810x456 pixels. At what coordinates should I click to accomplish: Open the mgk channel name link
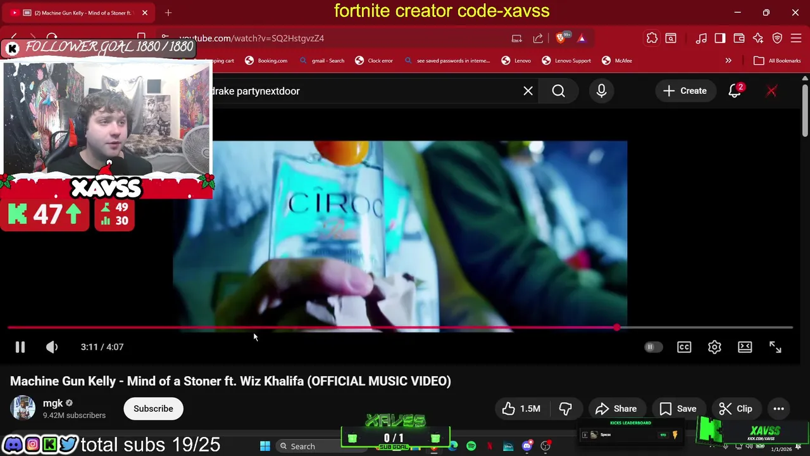[x=53, y=403]
